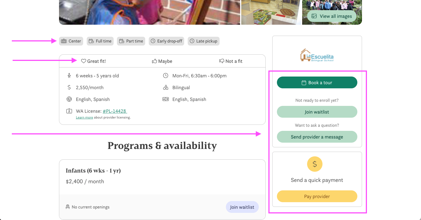Click the building icon on the Center tag
This screenshot has height=220, width=421.
tap(64, 41)
